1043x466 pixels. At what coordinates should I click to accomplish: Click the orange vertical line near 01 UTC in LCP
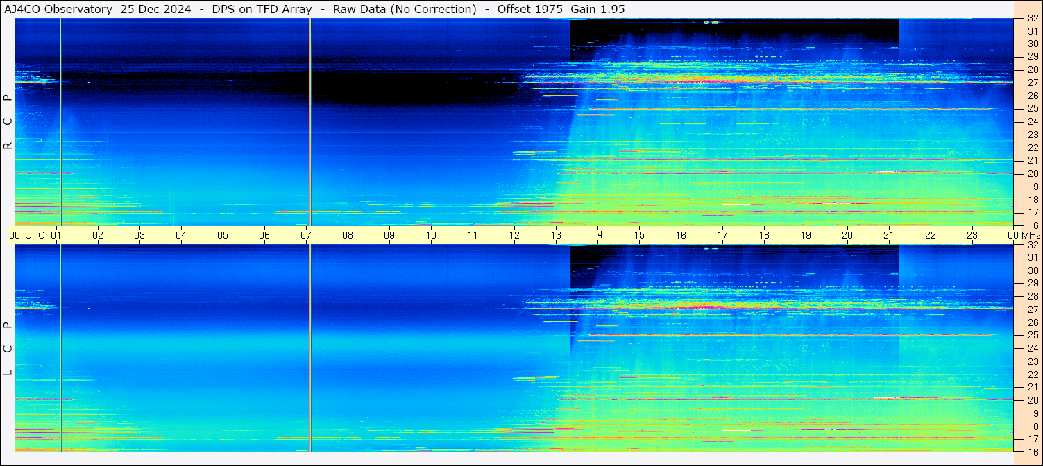pos(60,348)
